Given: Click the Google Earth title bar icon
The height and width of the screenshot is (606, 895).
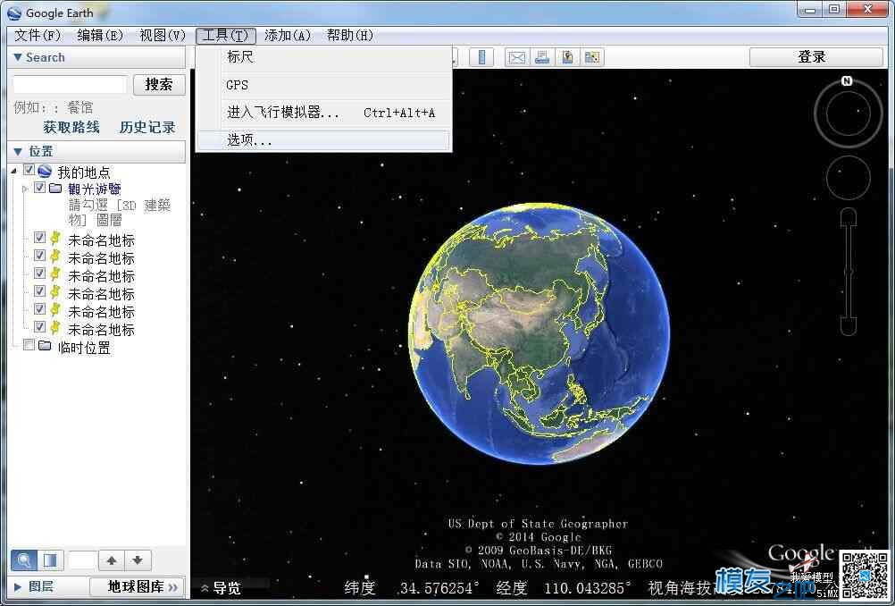Looking at the screenshot, I should [14, 13].
